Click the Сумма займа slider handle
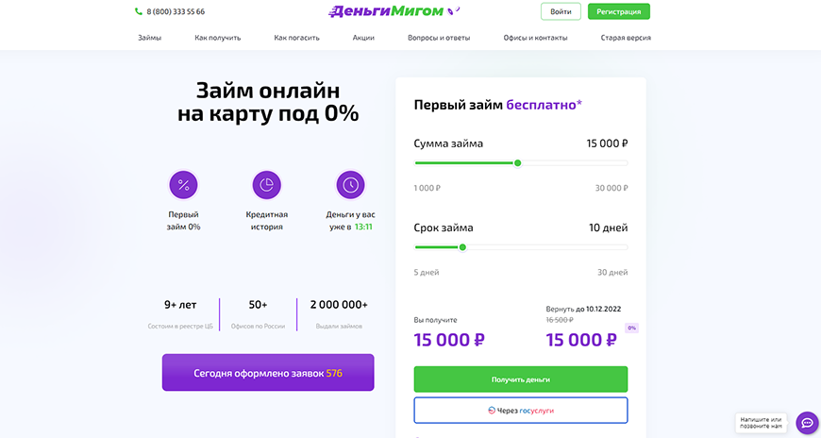This screenshot has width=821, height=438. (517, 163)
